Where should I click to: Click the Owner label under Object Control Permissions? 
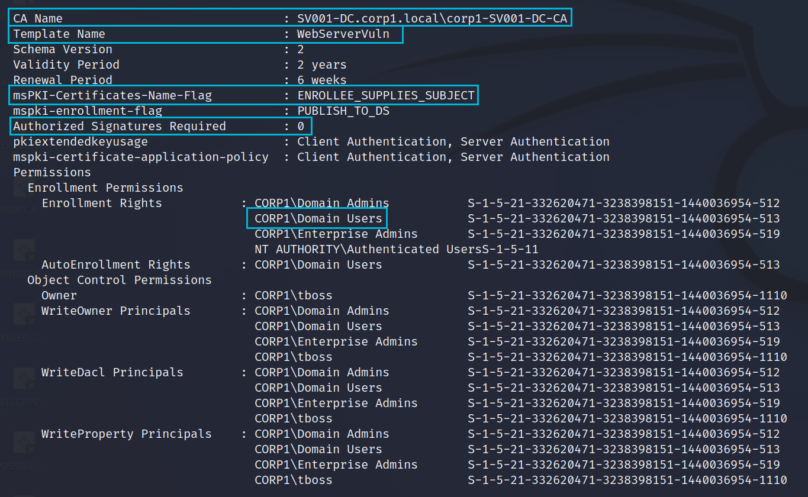point(59,295)
